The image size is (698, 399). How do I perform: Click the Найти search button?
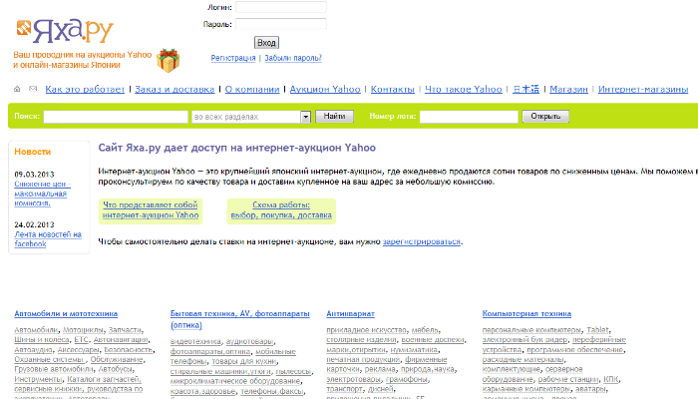click(x=334, y=117)
